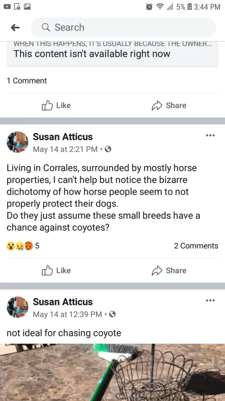This screenshot has height=401, width=225.
Task: Open options menu on 2:21 PM post
Action: point(210,135)
